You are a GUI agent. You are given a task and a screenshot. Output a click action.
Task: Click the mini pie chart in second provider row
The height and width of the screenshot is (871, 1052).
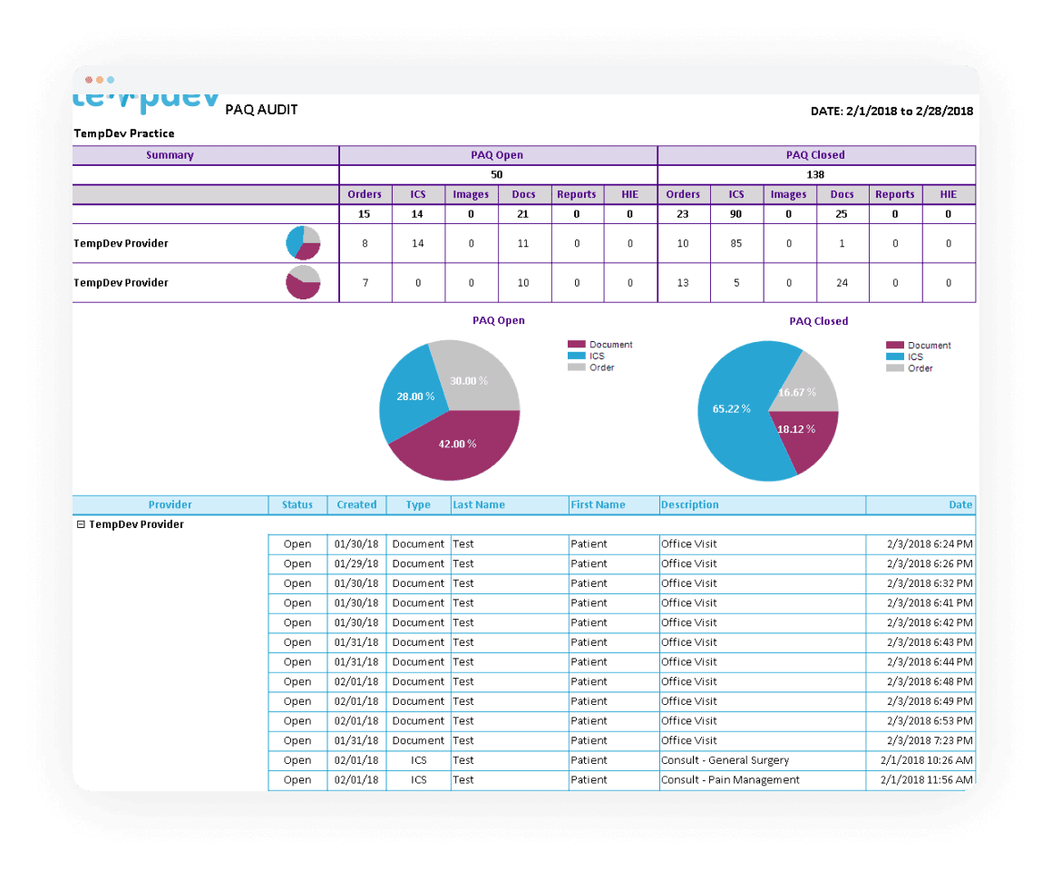click(303, 282)
